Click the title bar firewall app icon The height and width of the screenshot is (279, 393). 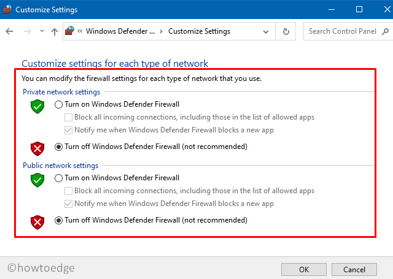7,9
